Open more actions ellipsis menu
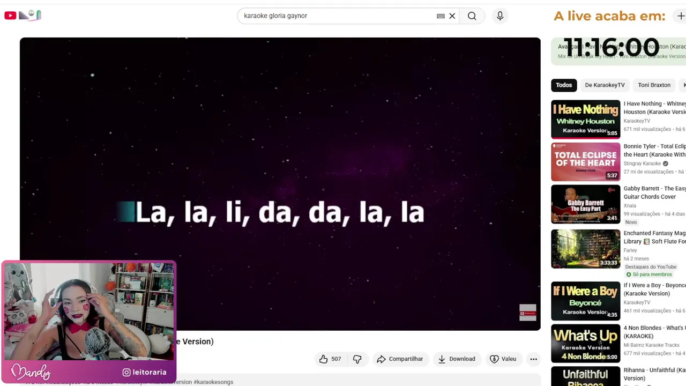Screen dimensions: 686x386 533,359
